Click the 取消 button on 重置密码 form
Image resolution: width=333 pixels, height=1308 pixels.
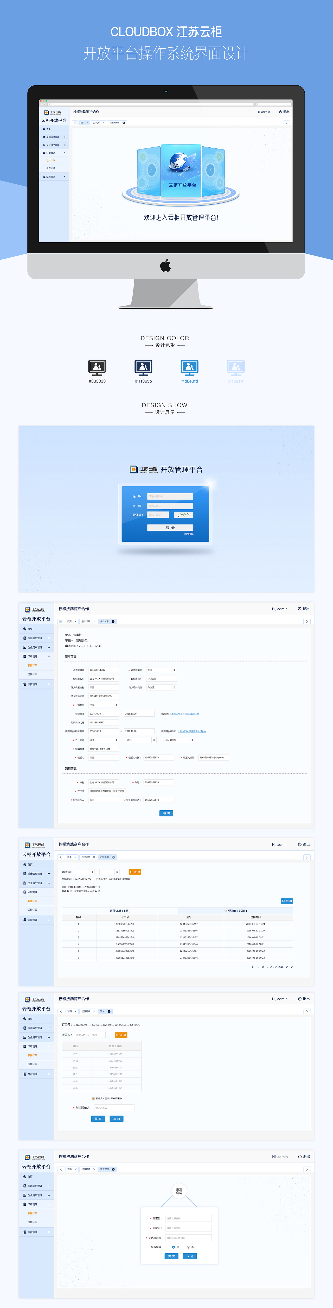[x=190, y=1256]
